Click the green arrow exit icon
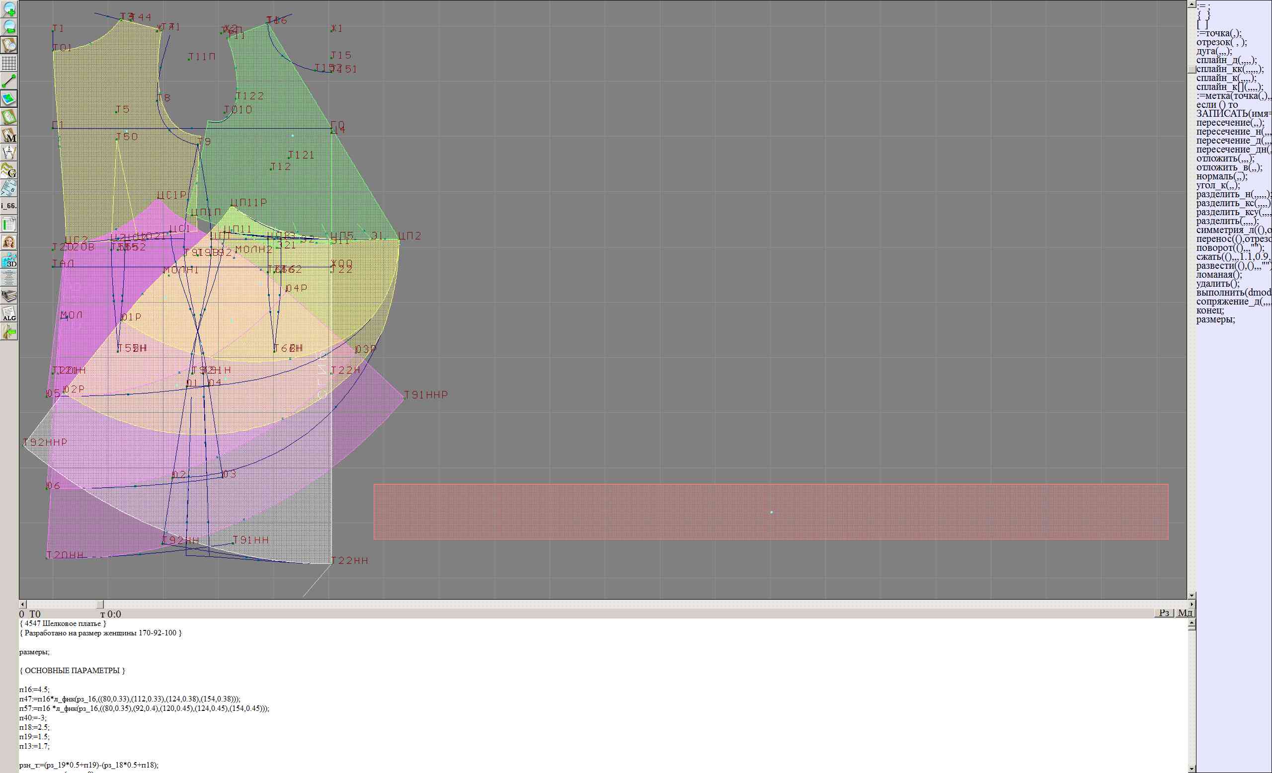1272x773 pixels. pos(9,332)
